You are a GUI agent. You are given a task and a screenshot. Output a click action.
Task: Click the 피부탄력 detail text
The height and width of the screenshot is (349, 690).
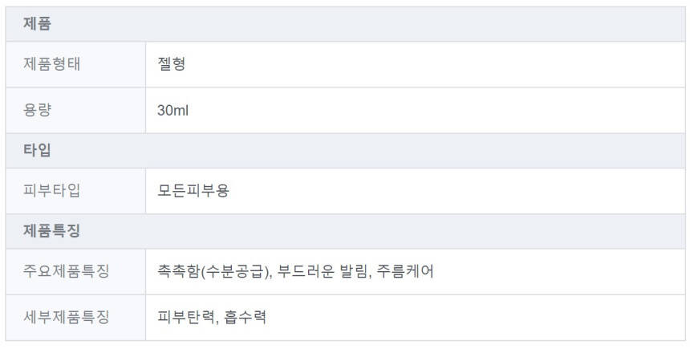pyautogui.click(x=186, y=317)
